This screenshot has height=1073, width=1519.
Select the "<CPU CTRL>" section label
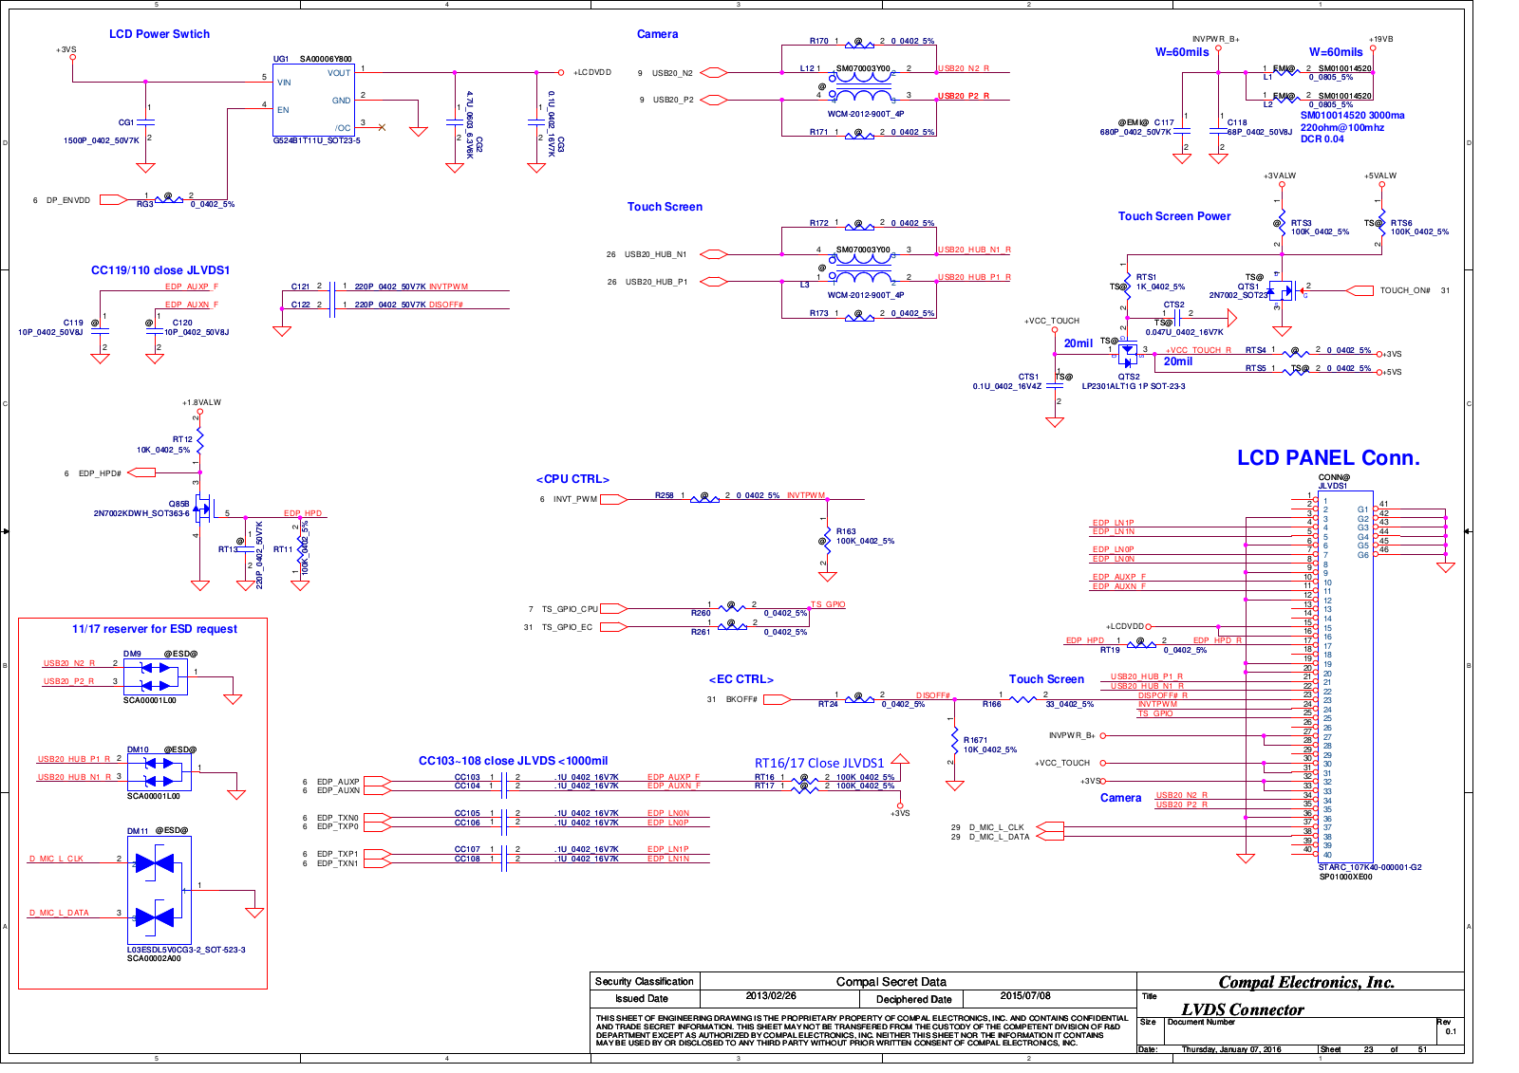click(x=572, y=479)
